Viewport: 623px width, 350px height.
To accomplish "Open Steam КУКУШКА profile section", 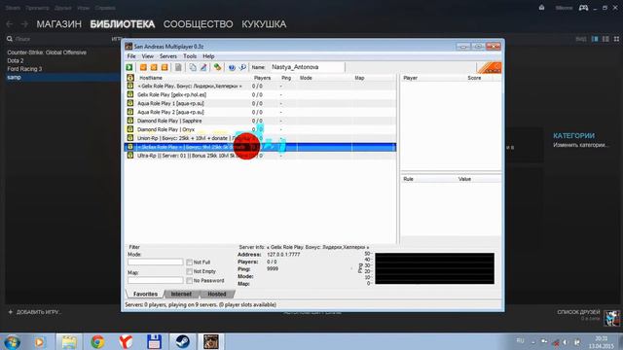I will (x=264, y=24).
